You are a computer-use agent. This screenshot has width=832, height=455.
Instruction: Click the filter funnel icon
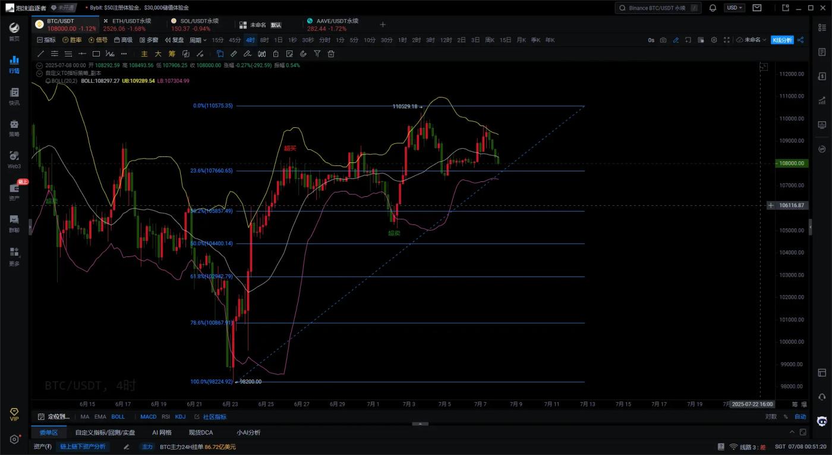click(317, 54)
